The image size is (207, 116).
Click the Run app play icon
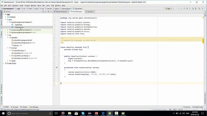click(173, 9)
